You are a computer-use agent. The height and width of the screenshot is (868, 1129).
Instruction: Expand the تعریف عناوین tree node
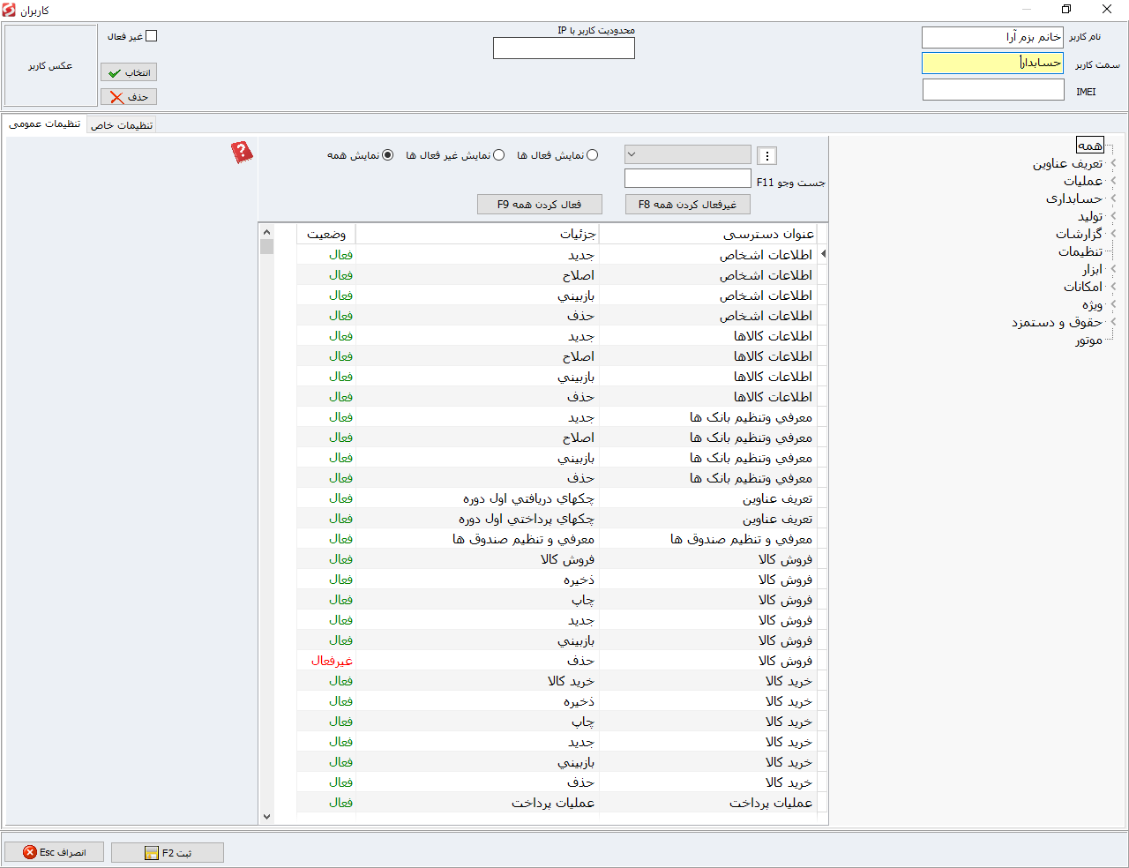[1113, 163]
